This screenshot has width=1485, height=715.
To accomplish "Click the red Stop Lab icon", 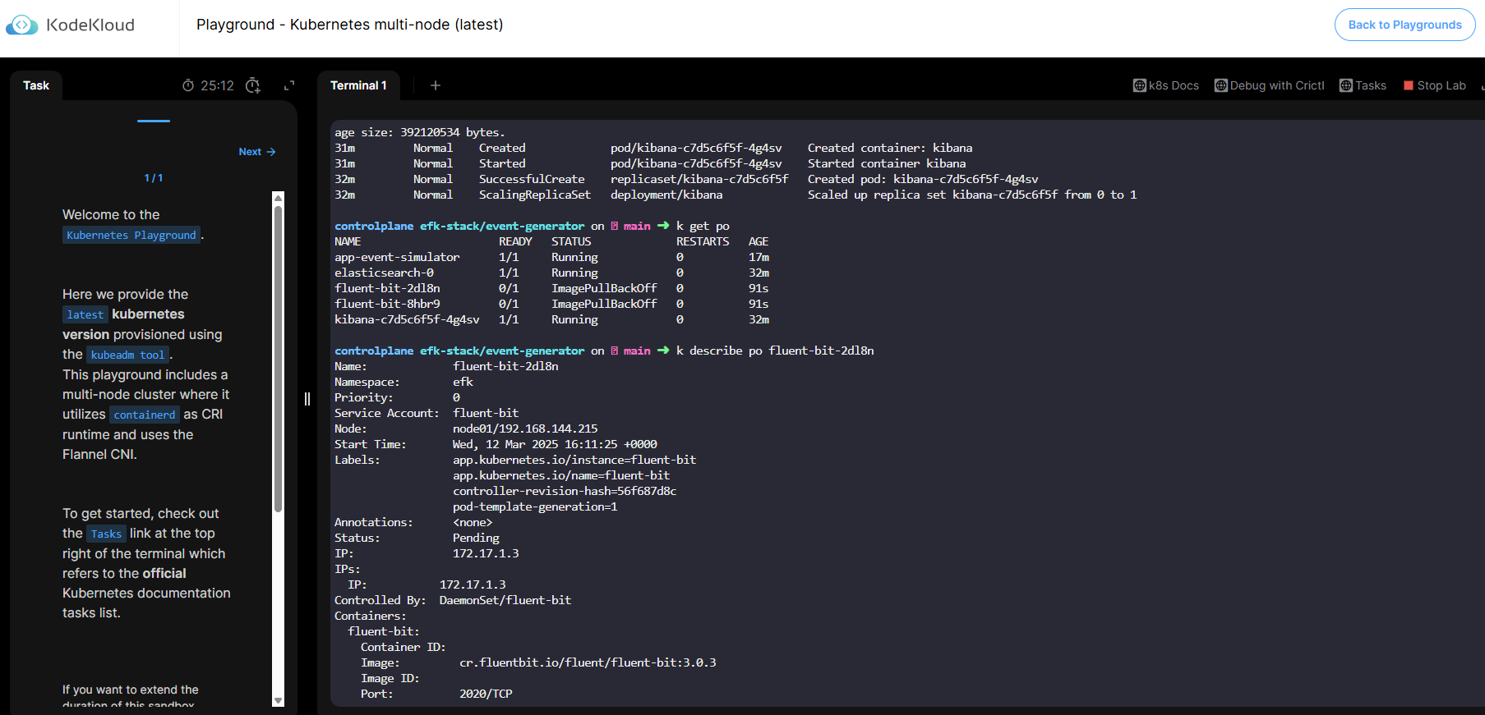I will coord(1409,85).
